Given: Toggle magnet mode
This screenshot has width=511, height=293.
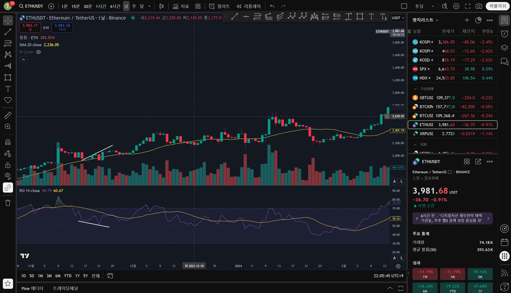Looking at the screenshot, I should [8, 142].
